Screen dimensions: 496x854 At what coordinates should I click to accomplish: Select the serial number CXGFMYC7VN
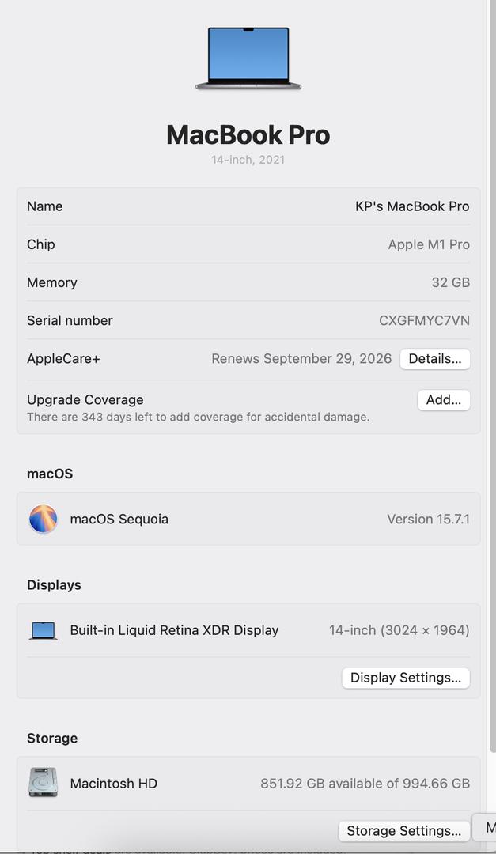[x=424, y=321]
